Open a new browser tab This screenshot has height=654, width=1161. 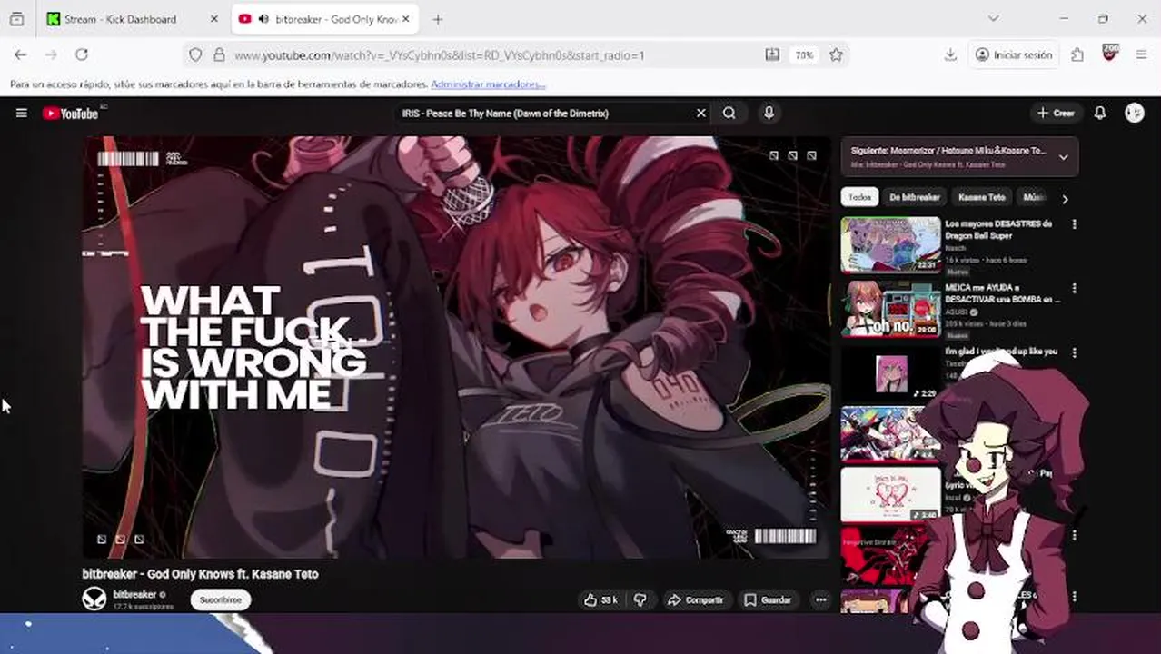click(437, 19)
